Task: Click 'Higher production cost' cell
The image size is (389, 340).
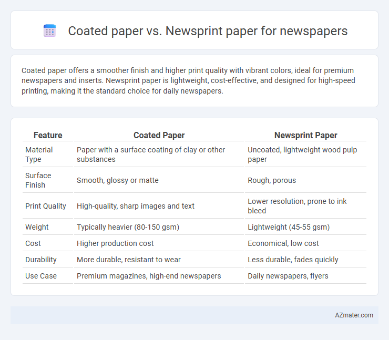Action: (x=159, y=243)
